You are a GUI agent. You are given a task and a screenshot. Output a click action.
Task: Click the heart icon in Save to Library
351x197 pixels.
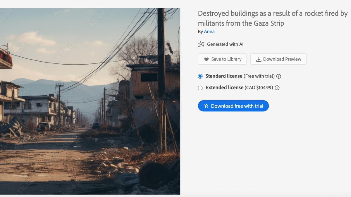click(x=206, y=59)
